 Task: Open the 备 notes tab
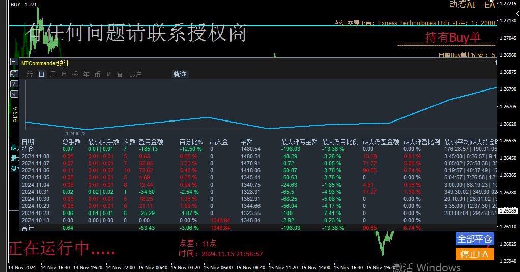click(120, 74)
